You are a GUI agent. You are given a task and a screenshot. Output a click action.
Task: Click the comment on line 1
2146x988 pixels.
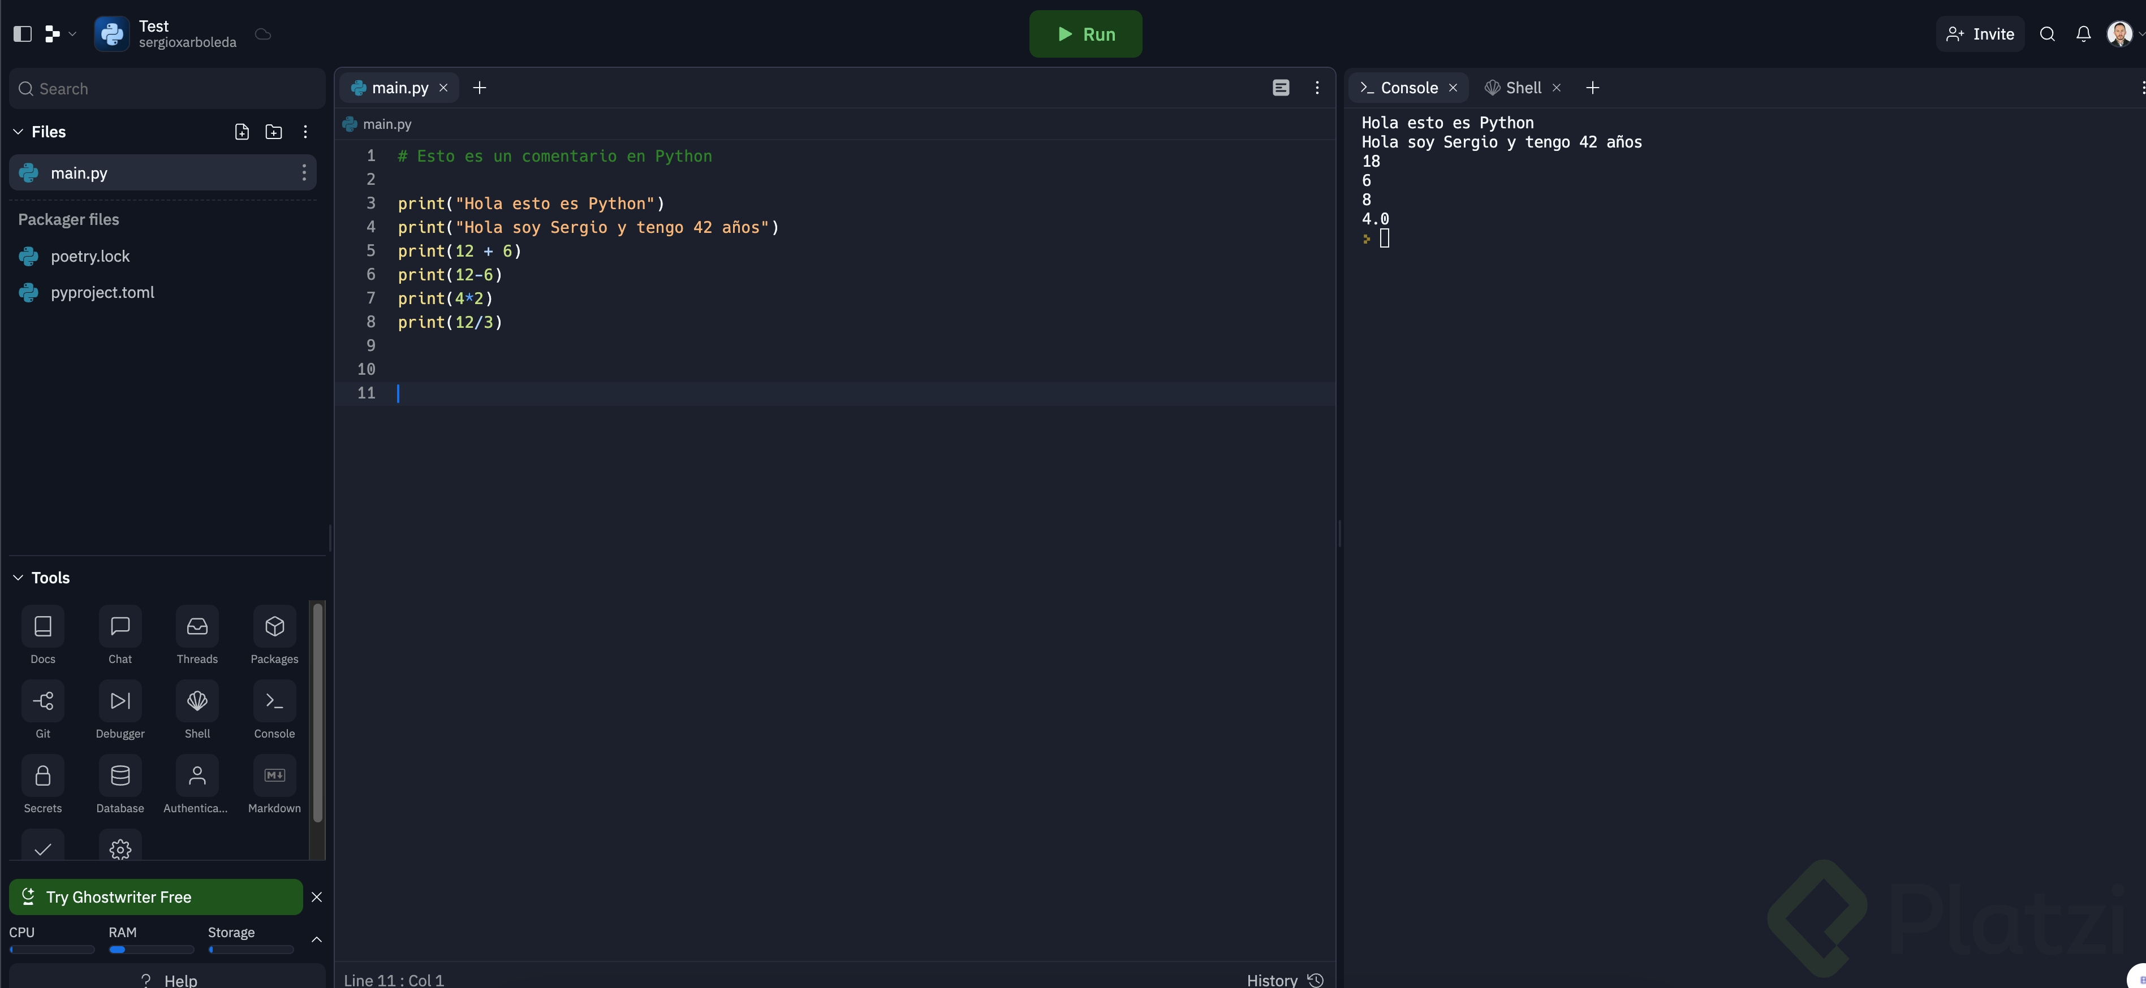(555, 155)
